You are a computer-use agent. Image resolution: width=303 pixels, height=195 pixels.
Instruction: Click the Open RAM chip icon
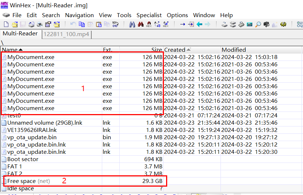point(241,24)
